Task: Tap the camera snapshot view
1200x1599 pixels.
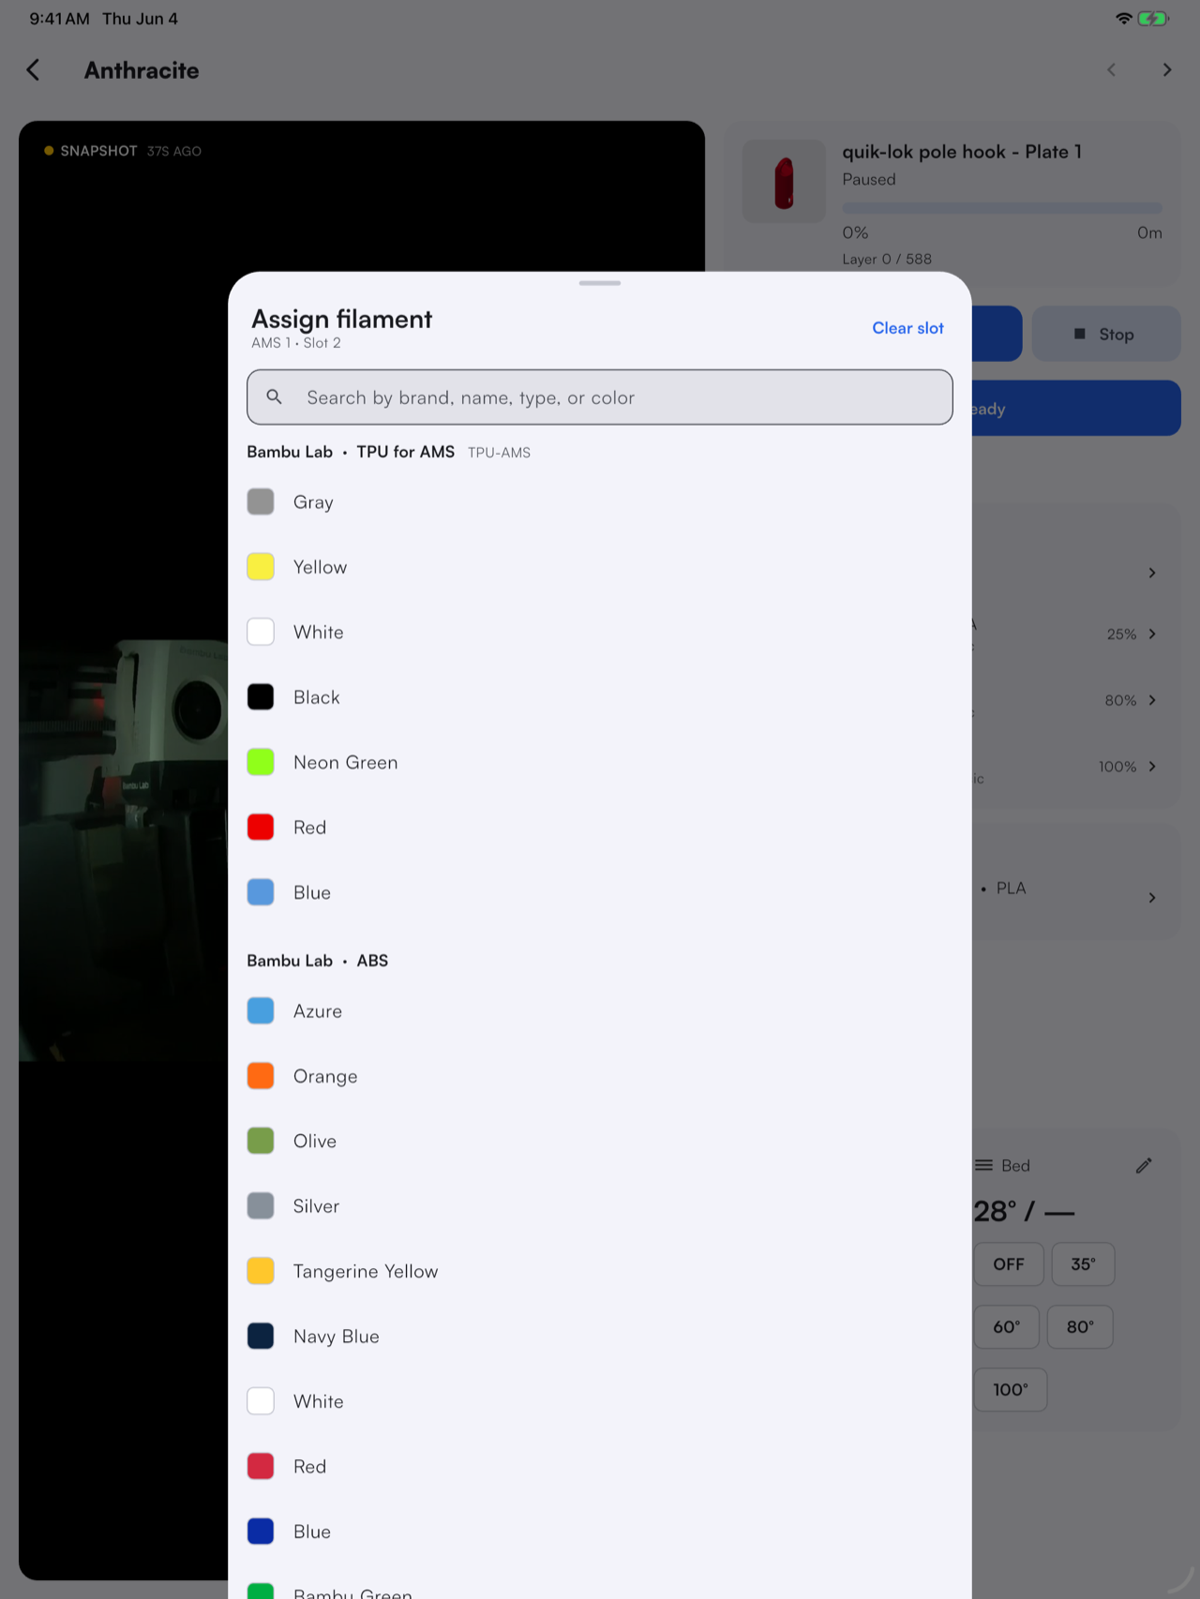Action: [362, 850]
